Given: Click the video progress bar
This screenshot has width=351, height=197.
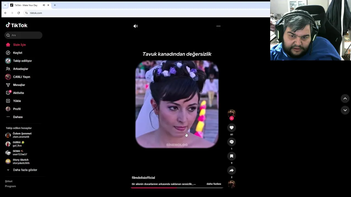Looking at the screenshot, I should click(x=177, y=188).
